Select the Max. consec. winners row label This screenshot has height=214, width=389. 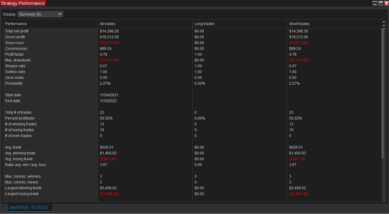click(x=23, y=176)
